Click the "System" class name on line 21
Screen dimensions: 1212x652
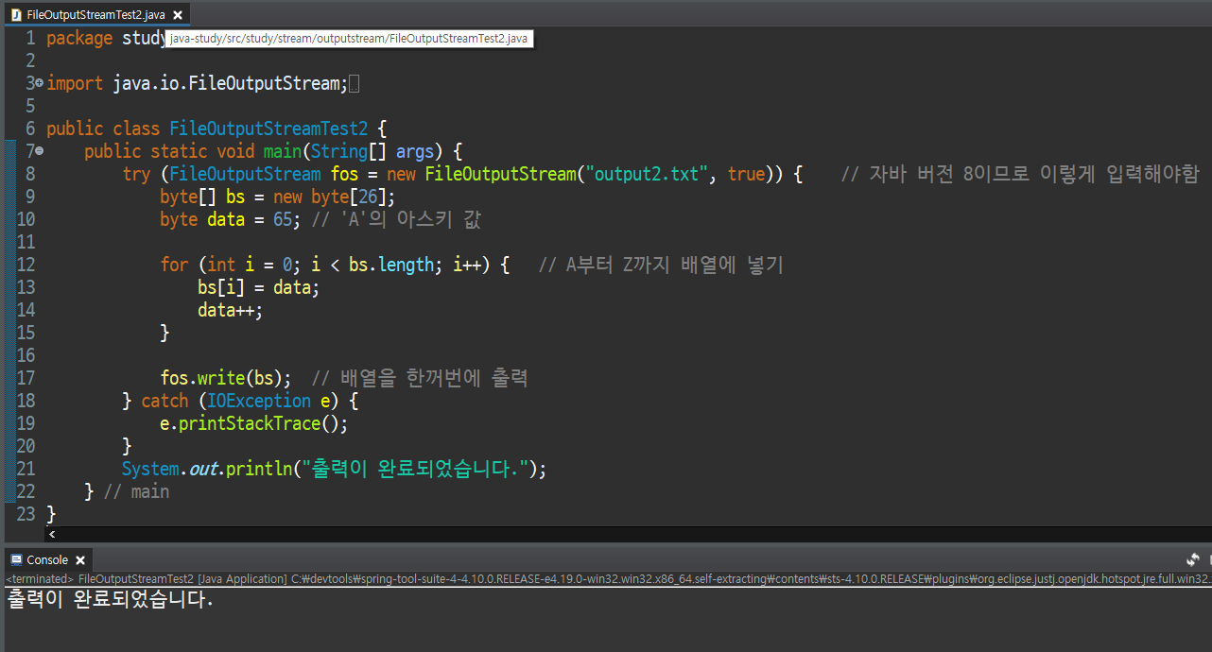click(150, 470)
